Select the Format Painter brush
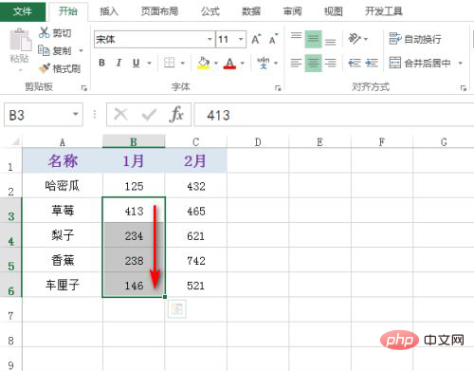The width and height of the screenshot is (474, 371). click(x=45, y=68)
